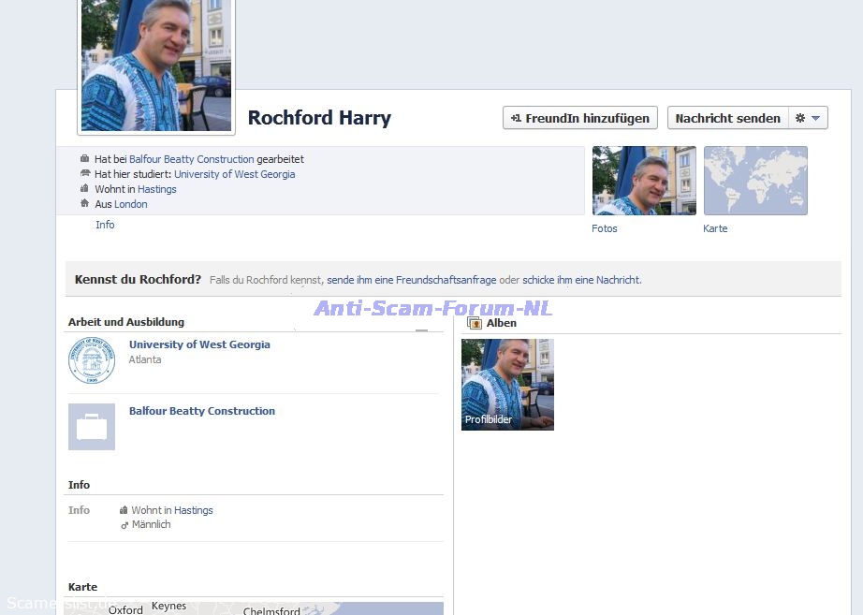This screenshot has height=615, width=863.
Task: Open the large profile picture
Action: [155, 64]
